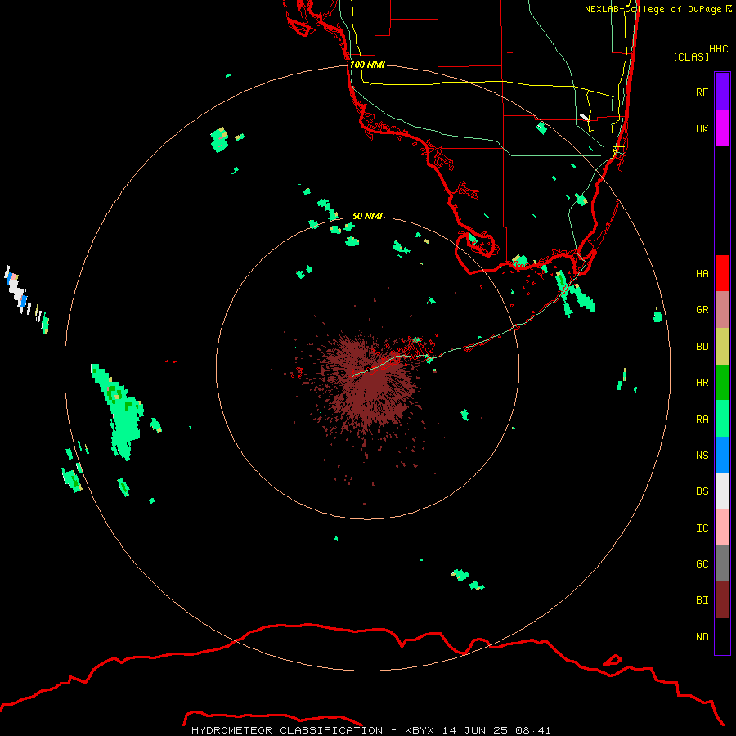Click the HYDROMETEOR CLASSIFICATION title text
The width and height of the screenshot is (736, 736).
pyautogui.click(x=287, y=730)
